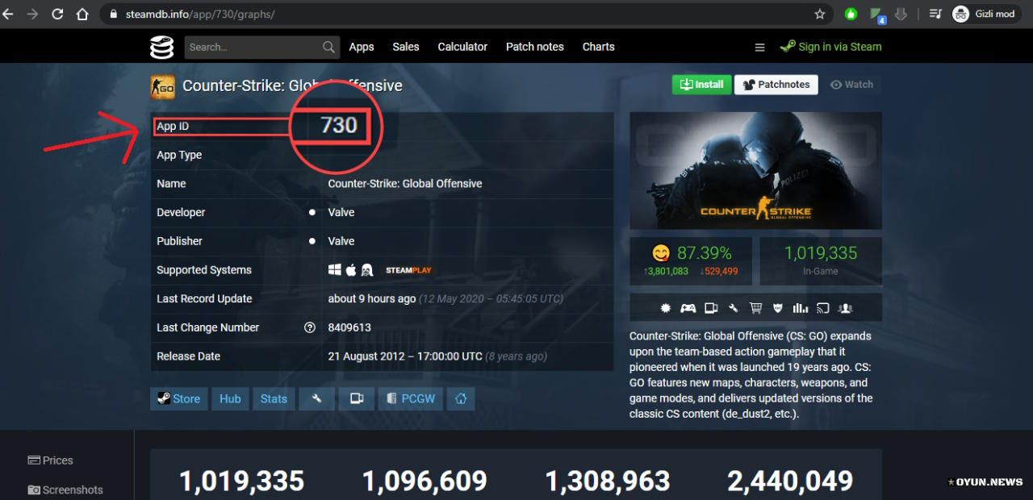Click the browser forward arrow
The height and width of the screenshot is (500, 1033).
(32, 14)
